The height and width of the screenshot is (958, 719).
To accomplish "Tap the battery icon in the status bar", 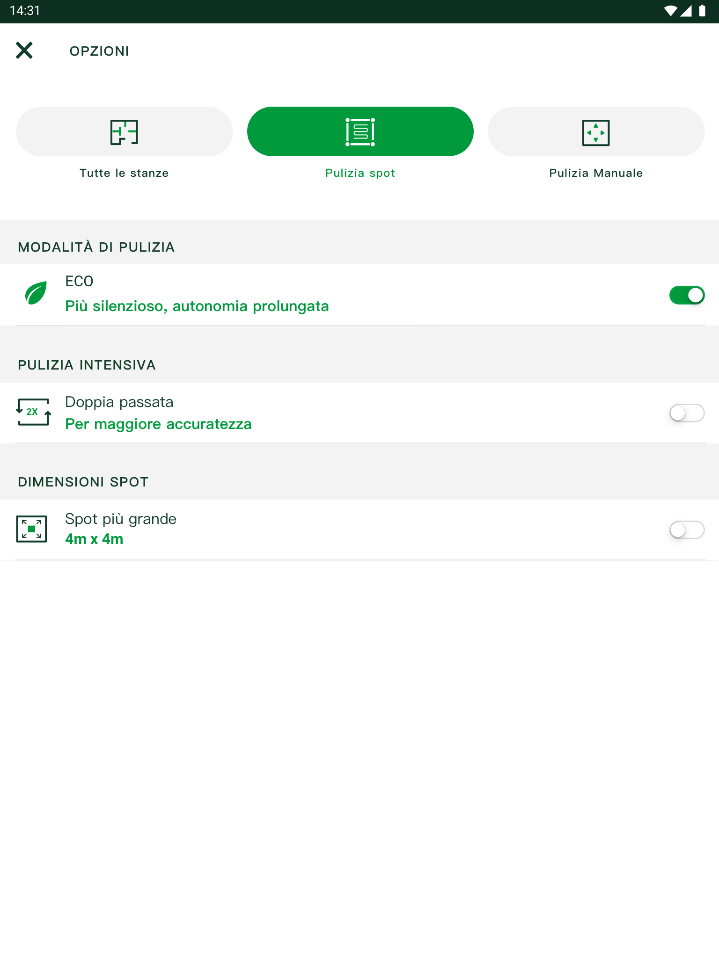I will pos(702,11).
